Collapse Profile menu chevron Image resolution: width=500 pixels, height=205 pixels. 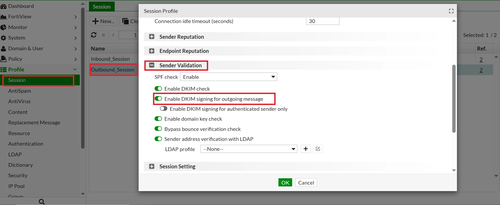coord(75,69)
